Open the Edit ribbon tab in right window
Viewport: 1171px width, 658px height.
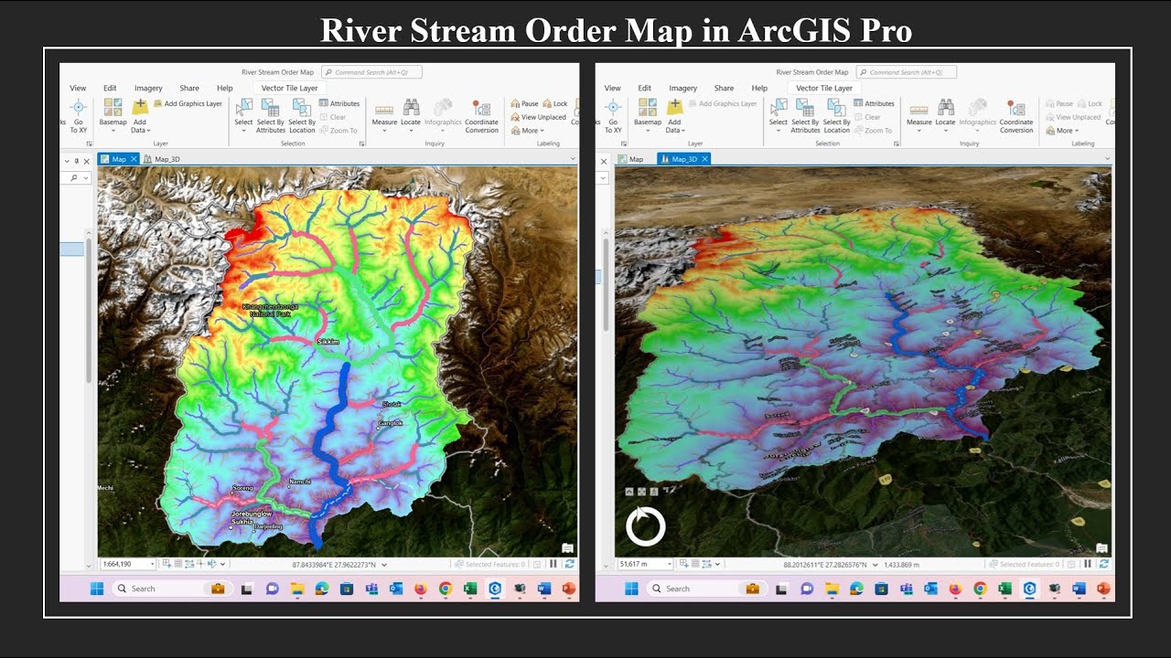[645, 89]
